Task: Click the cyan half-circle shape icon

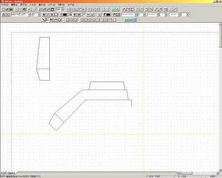Action: click(135, 20)
